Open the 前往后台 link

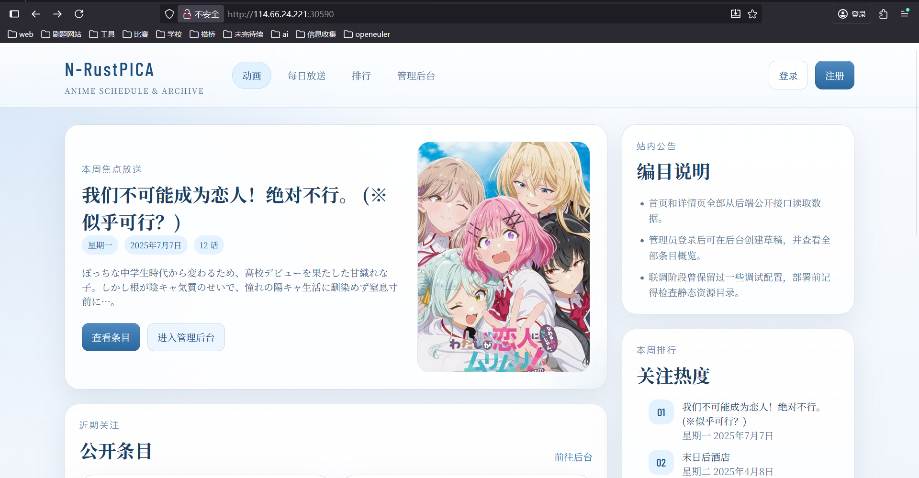573,457
